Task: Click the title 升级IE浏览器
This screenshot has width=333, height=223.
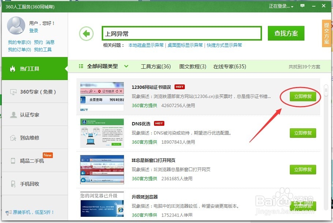Action: point(145,197)
